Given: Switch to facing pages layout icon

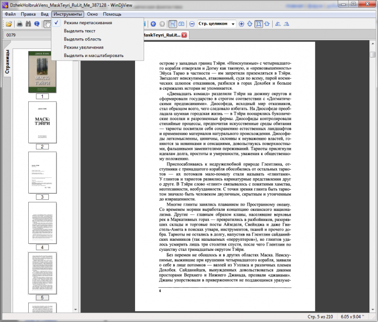Looking at the screenshot, I should pyautogui.click(x=181, y=24).
